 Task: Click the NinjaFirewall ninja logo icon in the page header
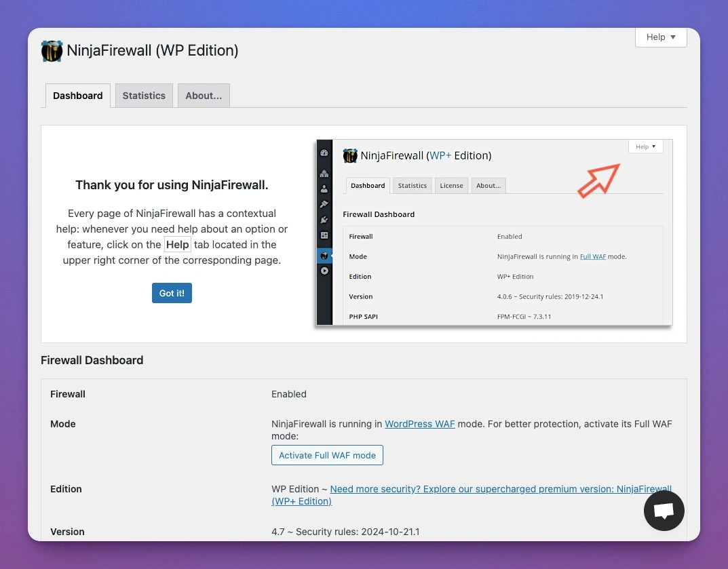(52, 51)
